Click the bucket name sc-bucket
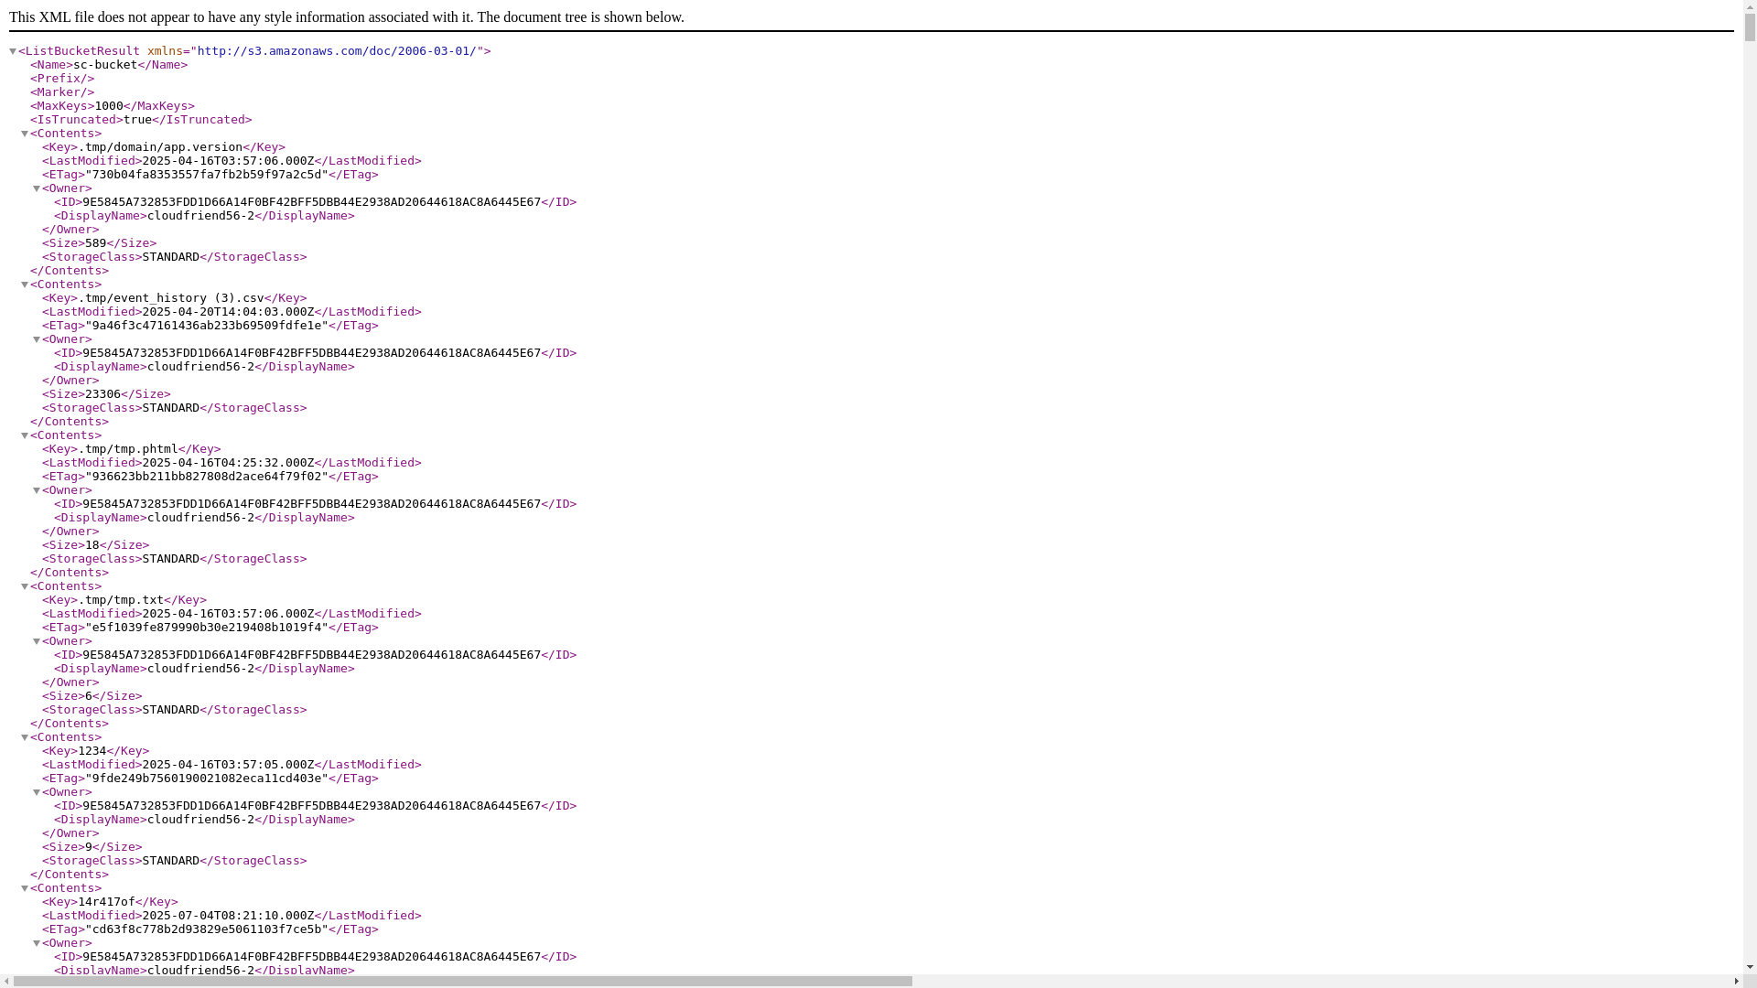Image resolution: width=1757 pixels, height=988 pixels. click(105, 65)
